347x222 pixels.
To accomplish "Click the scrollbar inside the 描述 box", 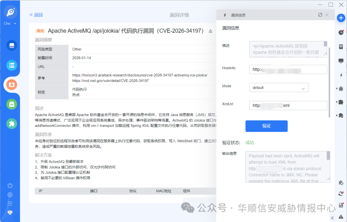I will [x=325, y=44].
